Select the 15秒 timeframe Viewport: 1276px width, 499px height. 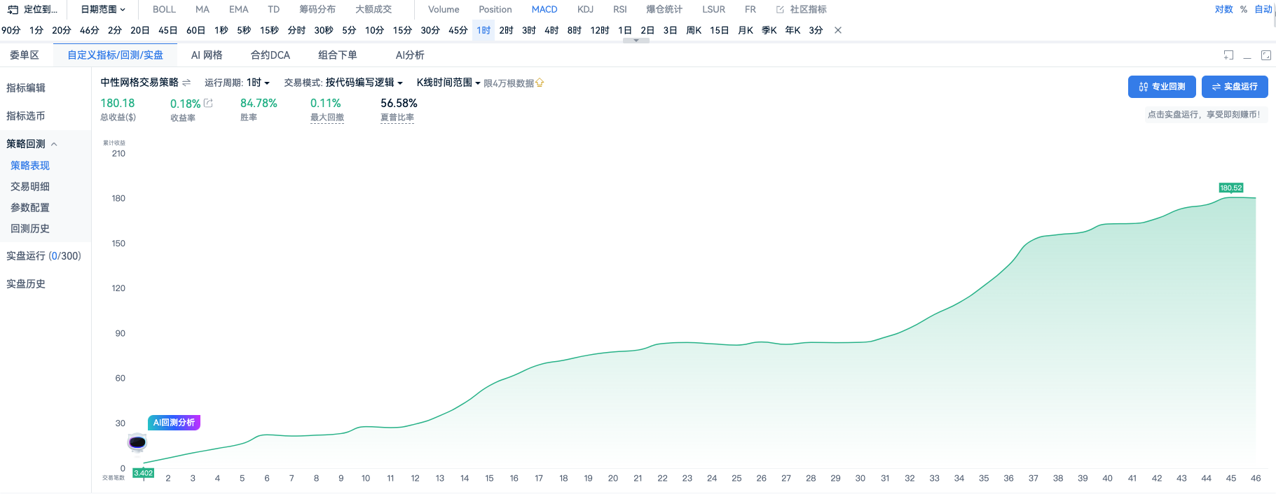[269, 31]
